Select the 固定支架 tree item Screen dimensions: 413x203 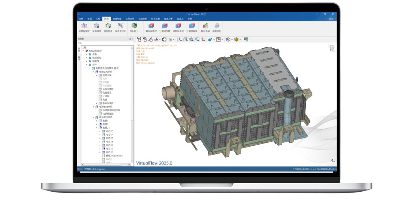click(x=107, y=75)
